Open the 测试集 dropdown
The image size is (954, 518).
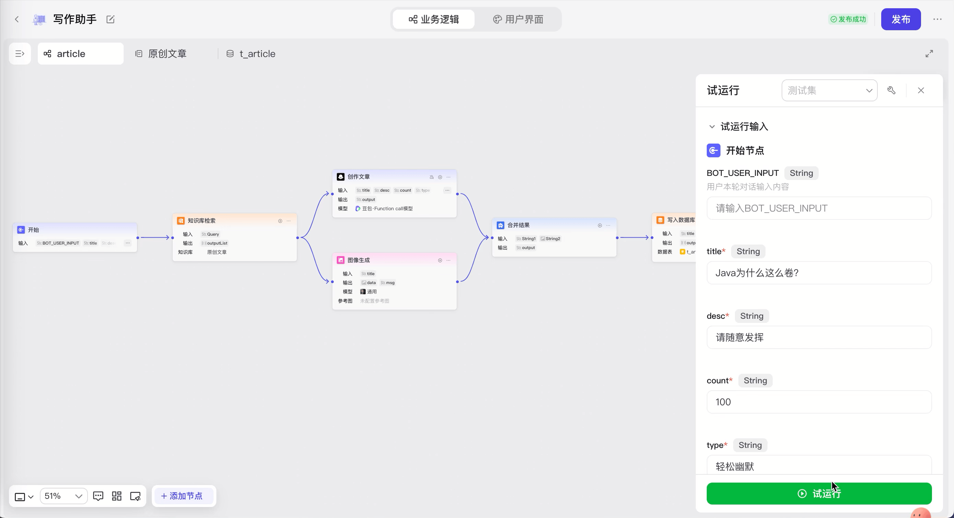(x=829, y=90)
